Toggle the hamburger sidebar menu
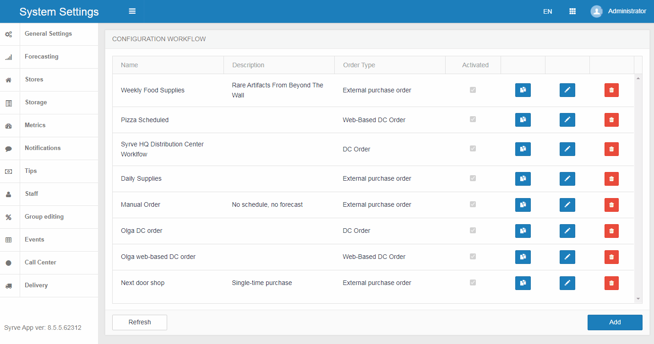This screenshot has height=344, width=654. 132,11
